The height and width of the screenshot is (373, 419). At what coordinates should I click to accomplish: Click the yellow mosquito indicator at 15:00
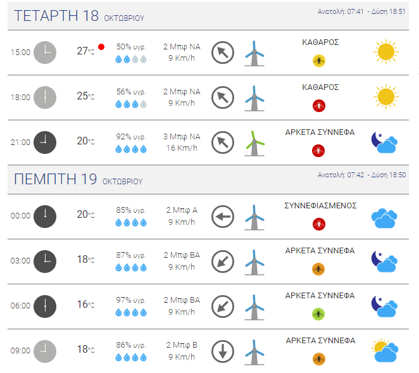(x=320, y=61)
